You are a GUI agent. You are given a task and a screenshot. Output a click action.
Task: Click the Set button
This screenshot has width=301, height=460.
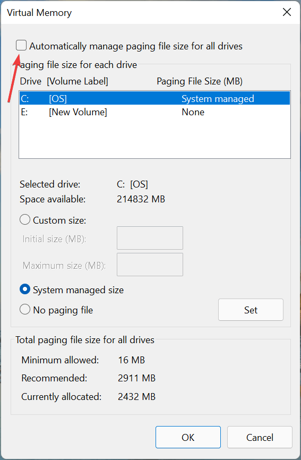[251, 310]
